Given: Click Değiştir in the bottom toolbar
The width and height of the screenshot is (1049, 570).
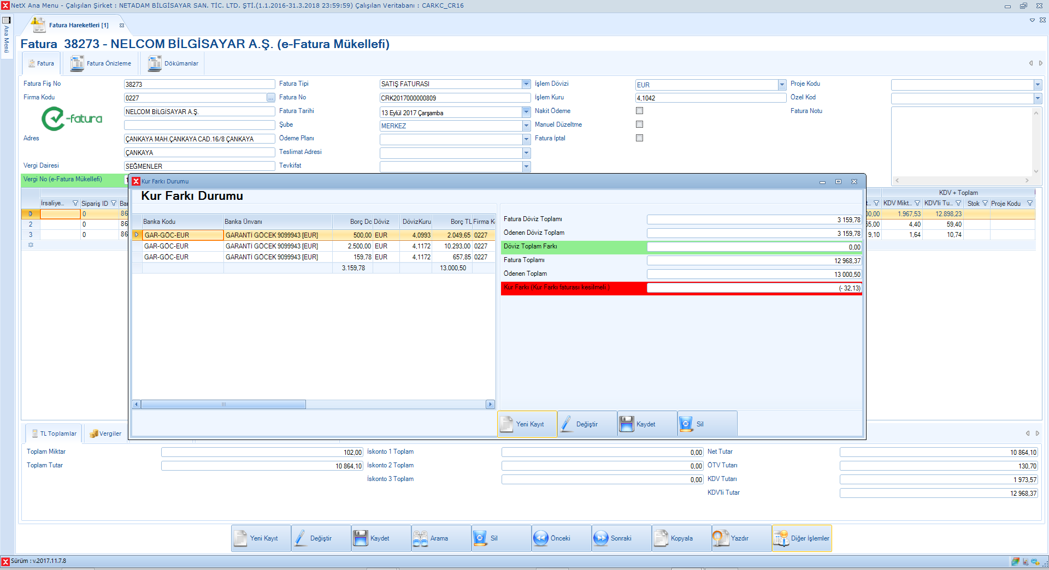Looking at the screenshot, I should 321,538.
